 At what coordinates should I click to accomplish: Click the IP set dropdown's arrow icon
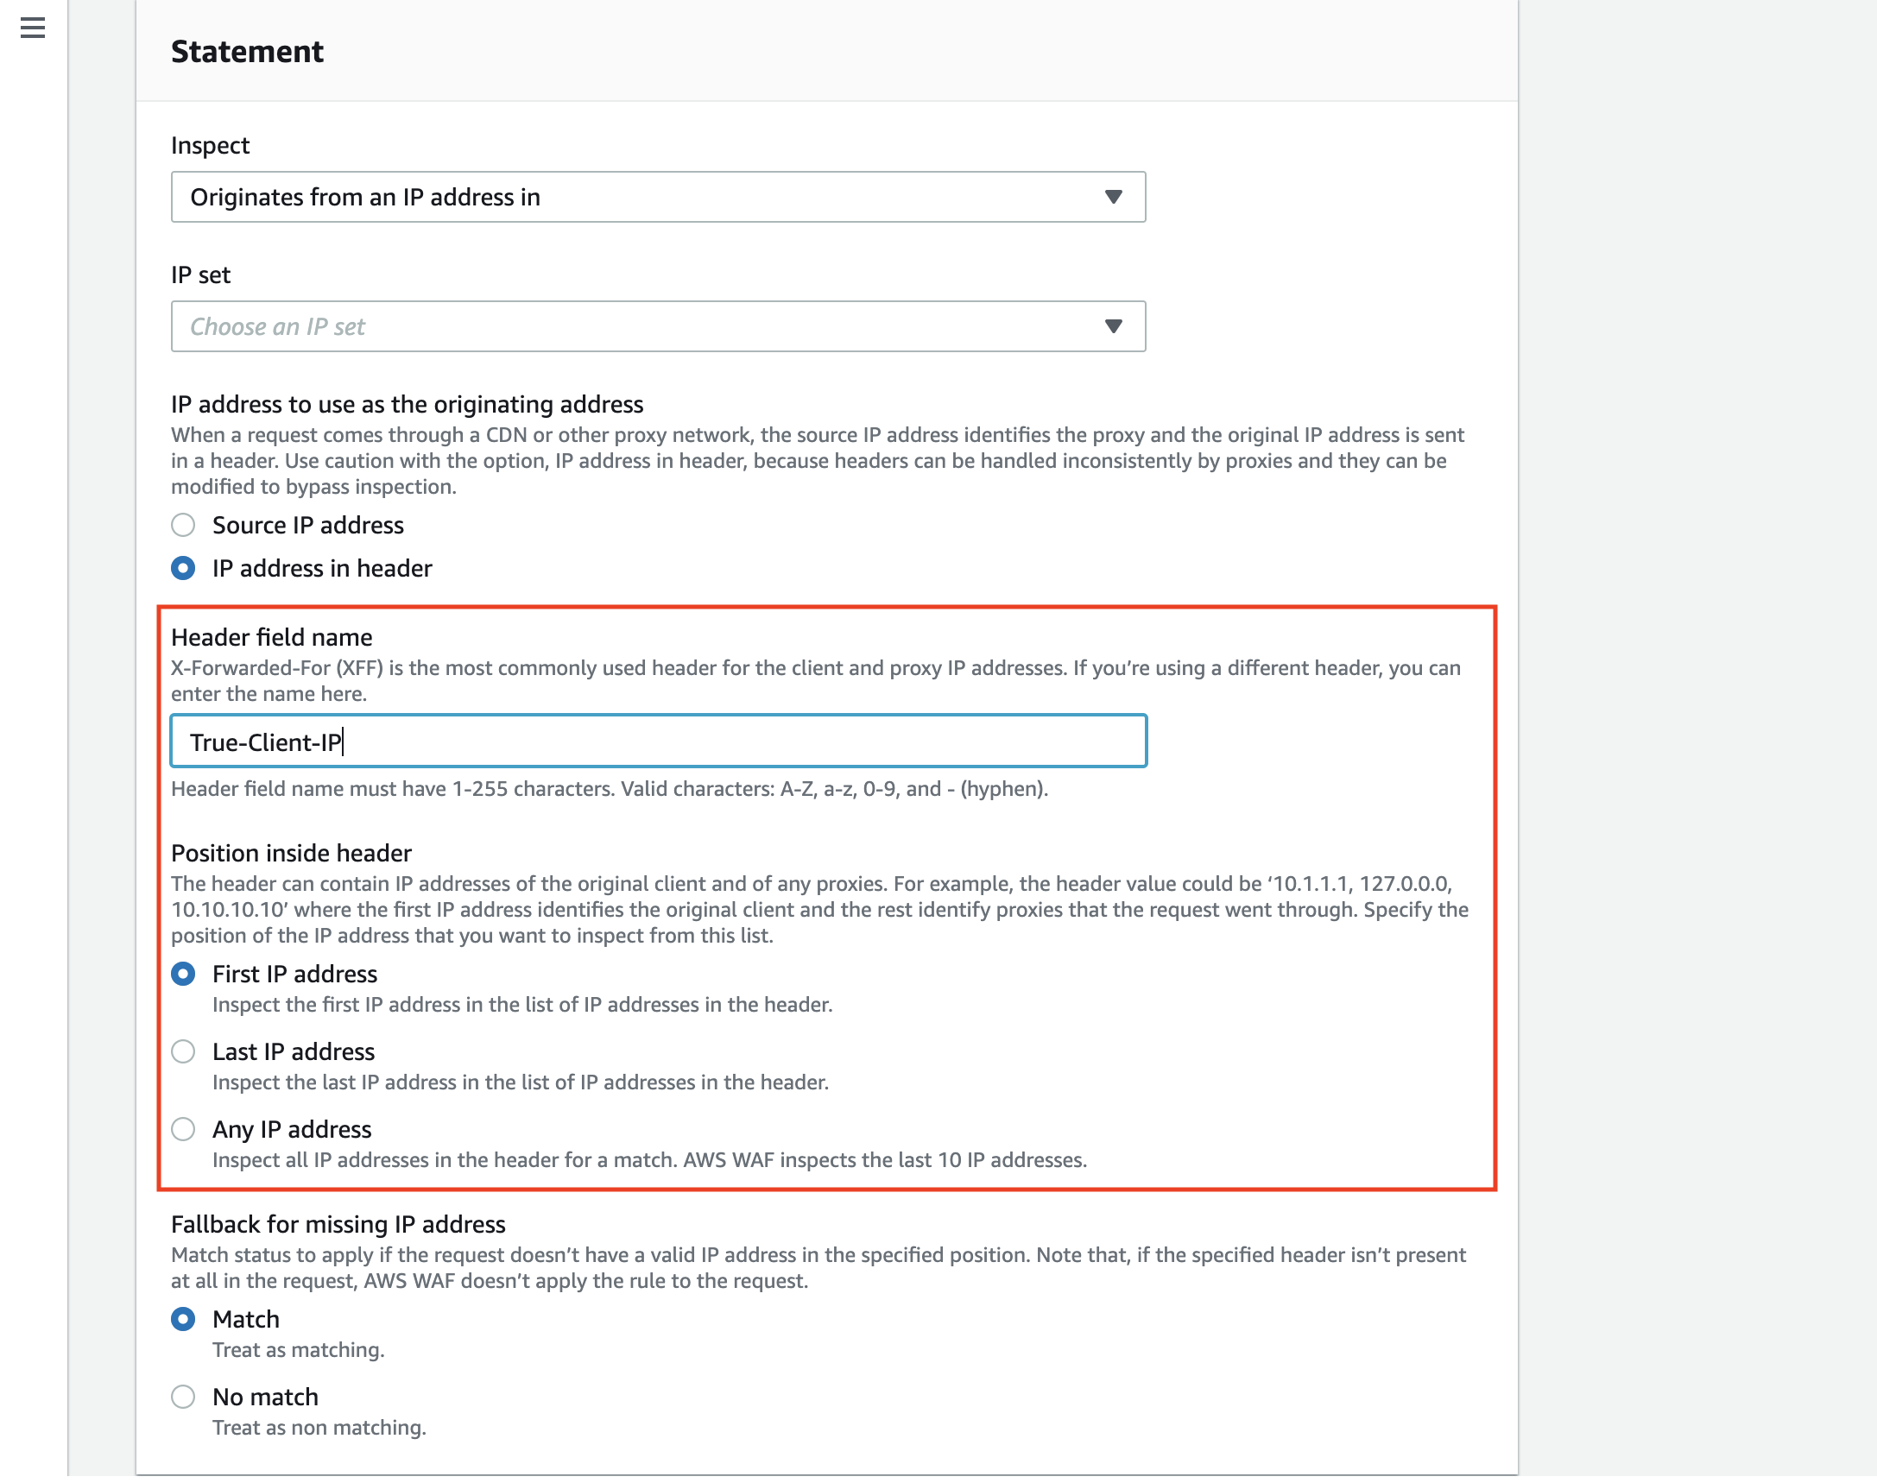tap(1113, 326)
